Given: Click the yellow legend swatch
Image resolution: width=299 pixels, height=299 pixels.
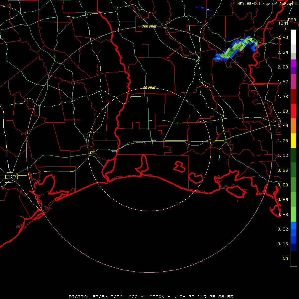Looking at the screenshot, I should tap(293, 141).
